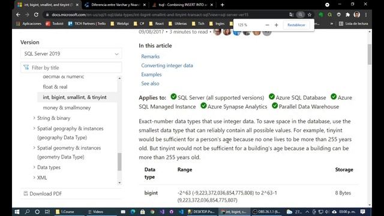
Task: Open the Windows Start menu
Action: click(17, 212)
